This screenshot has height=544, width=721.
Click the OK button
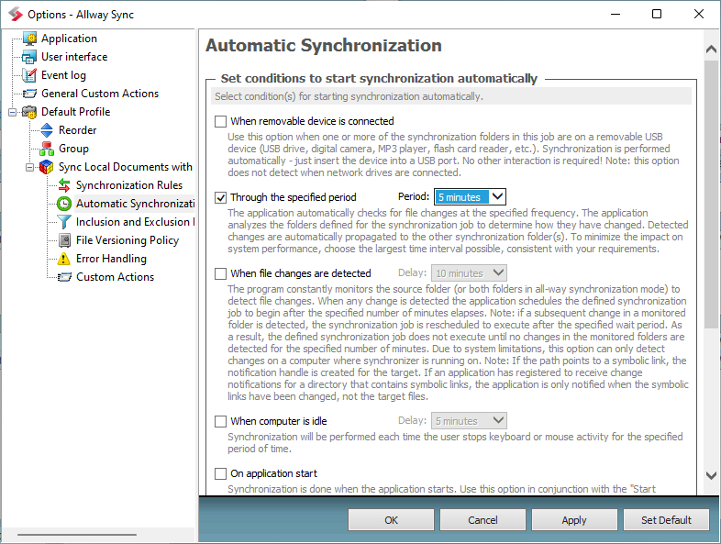click(x=391, y=520)
